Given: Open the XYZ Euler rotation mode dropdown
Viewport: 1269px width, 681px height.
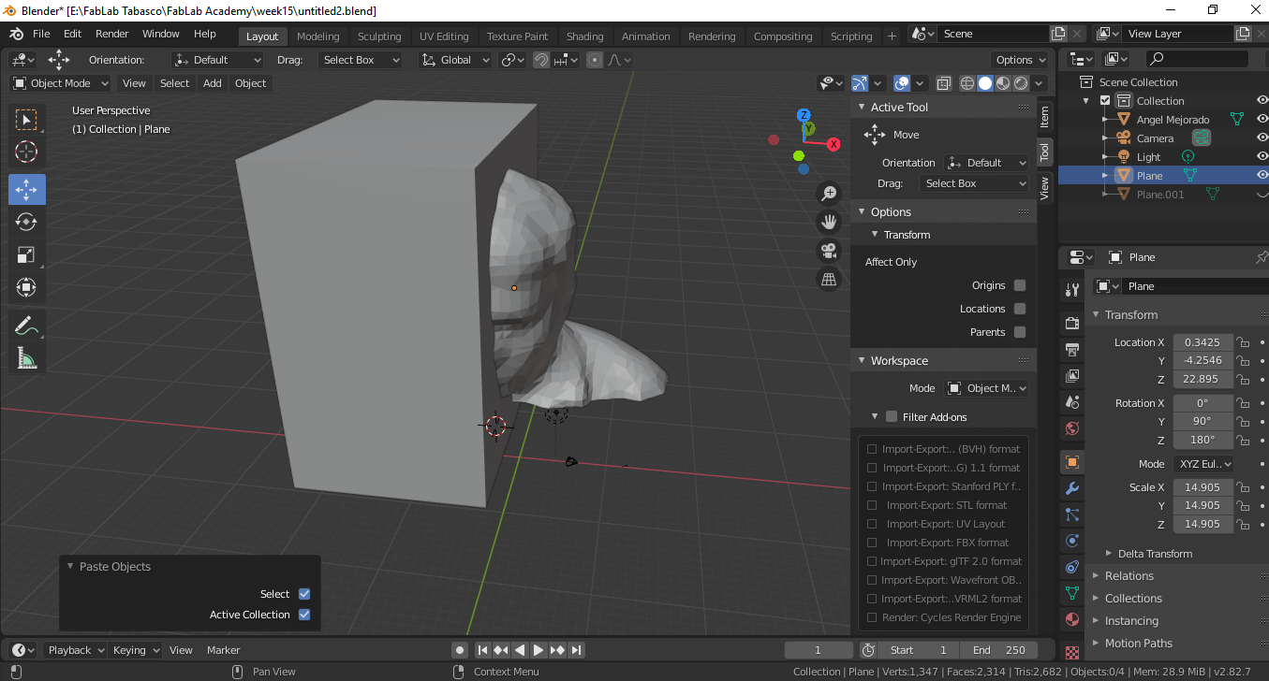Looking at the screenshot, I should 1203,464.
